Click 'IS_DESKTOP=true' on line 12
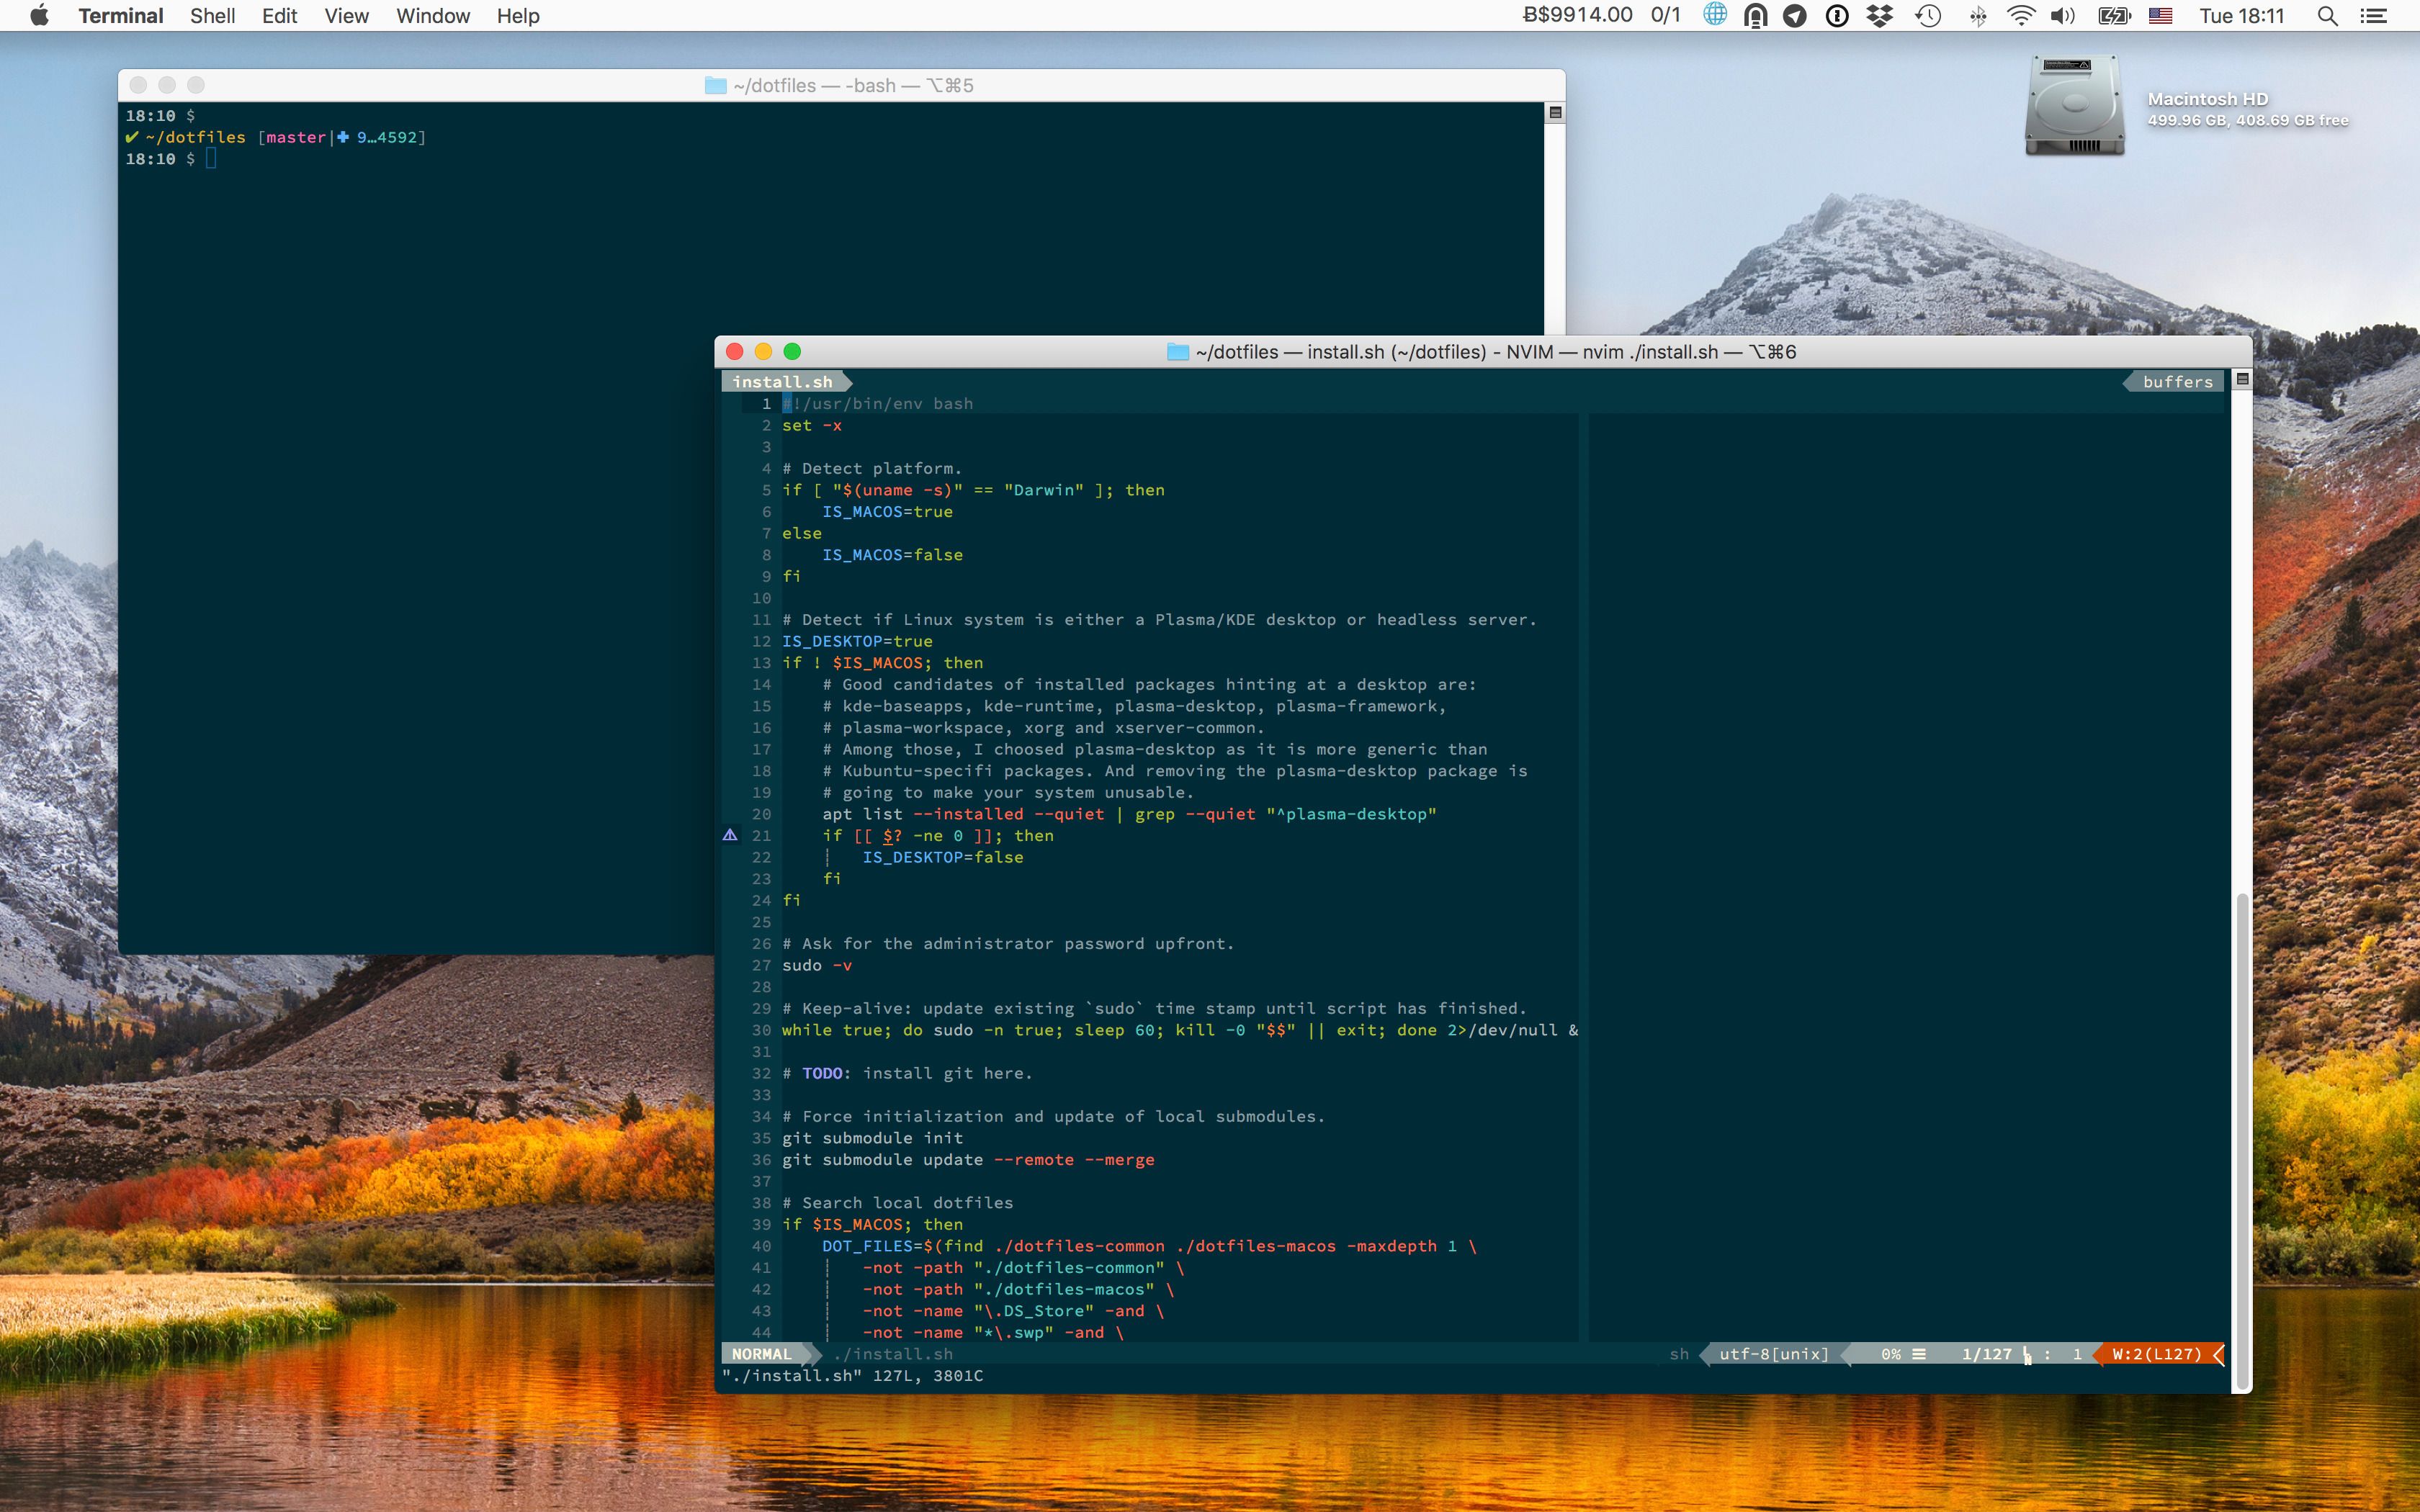Screen dimensions: 2420x1512 [x=857, y=641]
